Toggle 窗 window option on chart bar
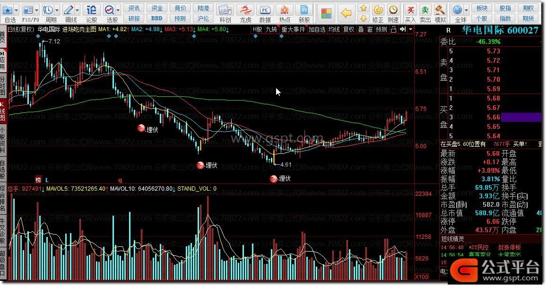 click(370, 30)
